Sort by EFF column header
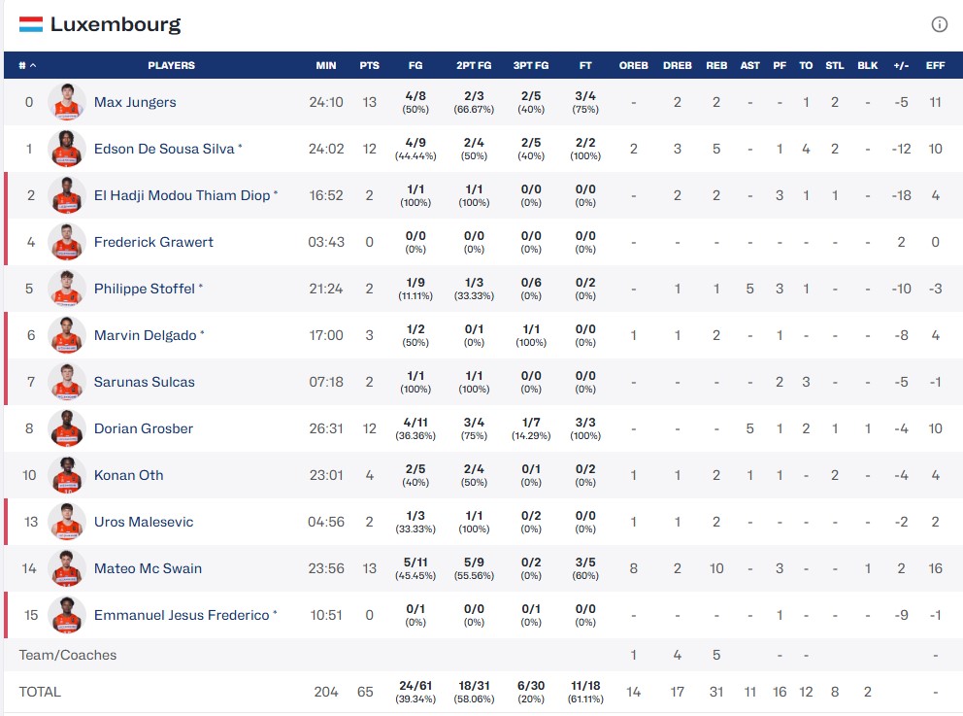The height and width of the screenshot is (716, 963). tap(936, 65)
